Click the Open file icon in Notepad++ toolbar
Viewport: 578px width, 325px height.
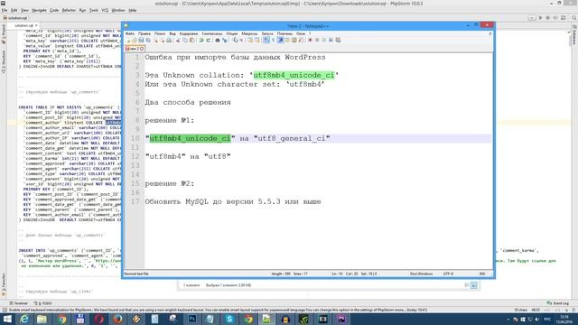coord(135,40)
